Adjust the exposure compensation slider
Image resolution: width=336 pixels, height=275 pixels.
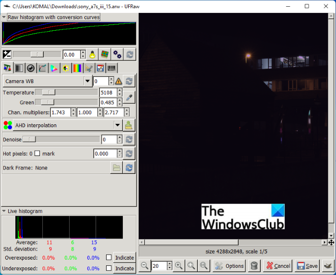(x=37, y=54)
